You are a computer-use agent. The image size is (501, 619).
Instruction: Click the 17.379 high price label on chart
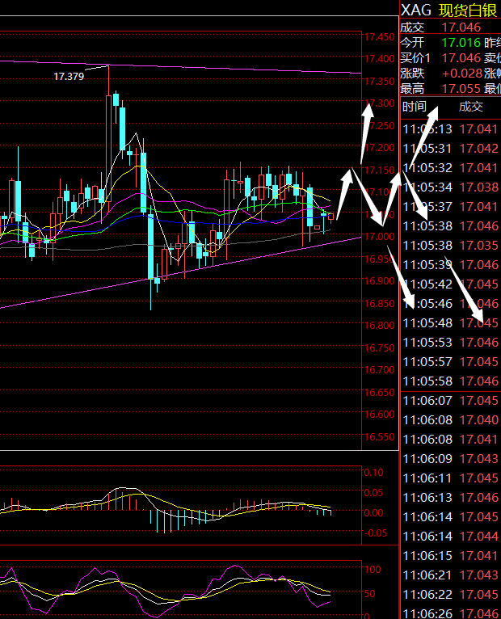69,77
